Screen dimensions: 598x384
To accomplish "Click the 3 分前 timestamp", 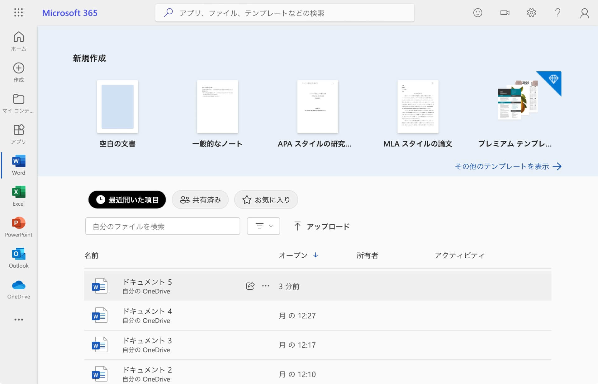I will tap(289, 286).
